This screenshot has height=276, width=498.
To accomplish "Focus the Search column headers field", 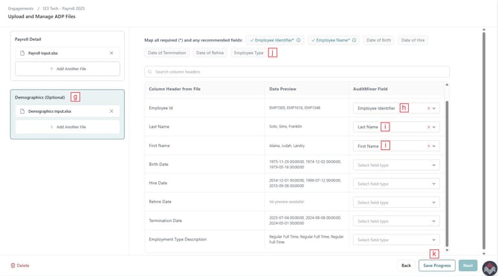I will (x=297, y=72).
